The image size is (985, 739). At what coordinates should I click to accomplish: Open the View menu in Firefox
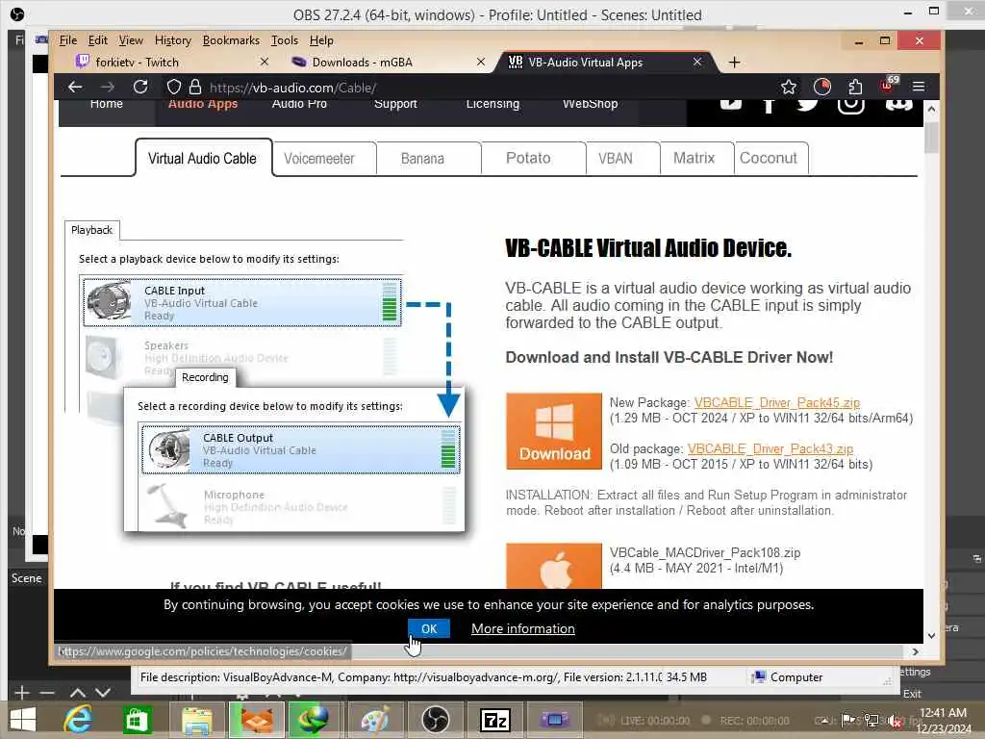[x=131, y=40]
